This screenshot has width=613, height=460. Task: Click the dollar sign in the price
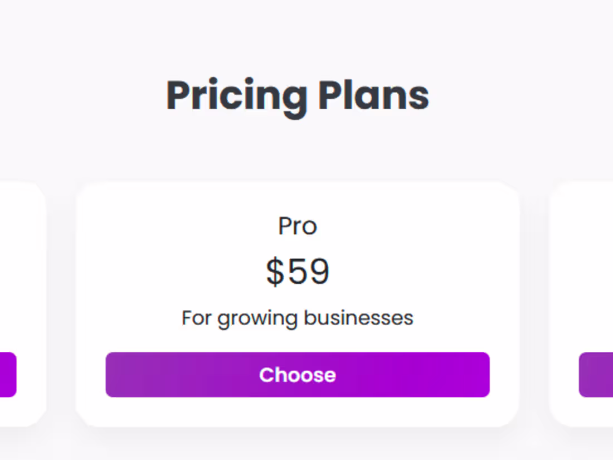pyautogui.click(x=275, y=272)
